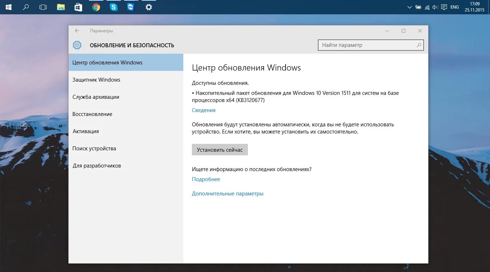Click the search magnifier in the Найти параметр box

point(419,45)
